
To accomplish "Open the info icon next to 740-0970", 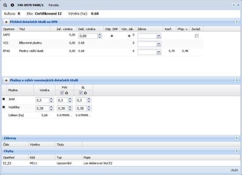I will click(12, 5).
